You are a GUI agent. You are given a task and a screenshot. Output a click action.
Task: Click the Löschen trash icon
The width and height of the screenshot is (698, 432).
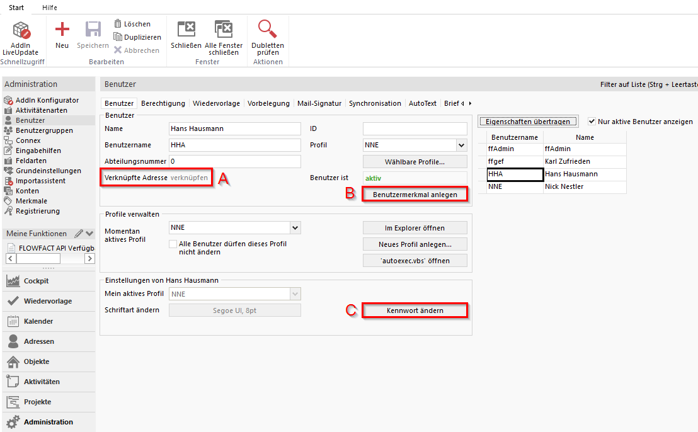(118, 23)
